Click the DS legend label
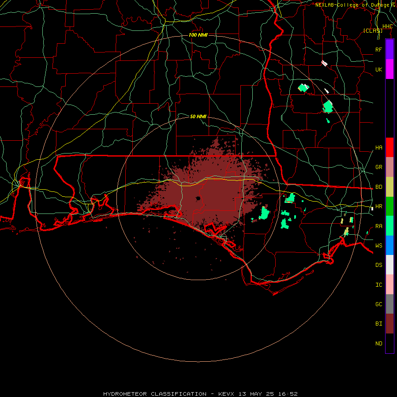 pyautogui.click(x=378, y=265)
